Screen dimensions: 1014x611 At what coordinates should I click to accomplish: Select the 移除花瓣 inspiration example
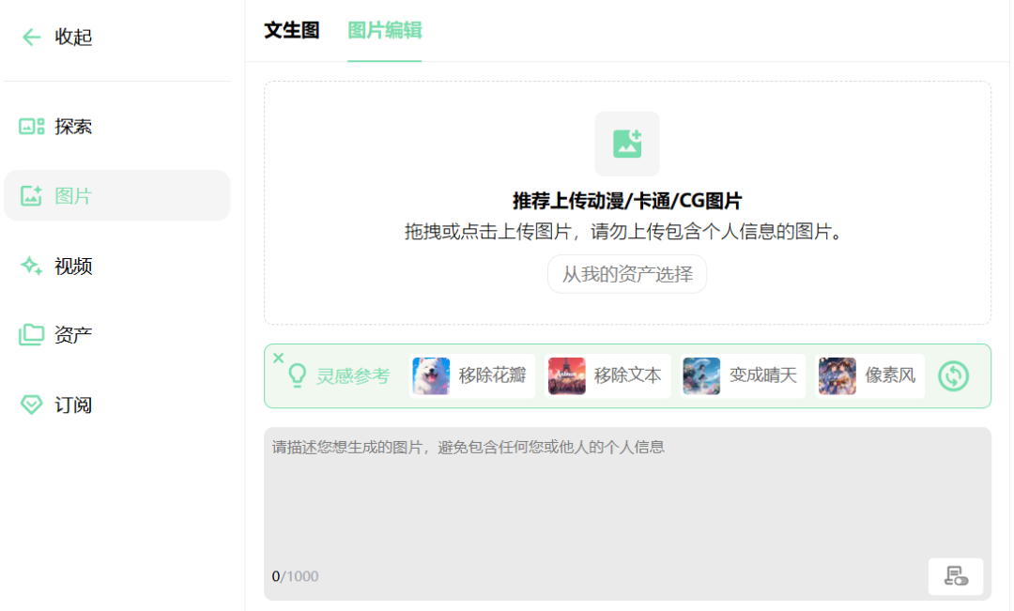(x=471, y=375)
